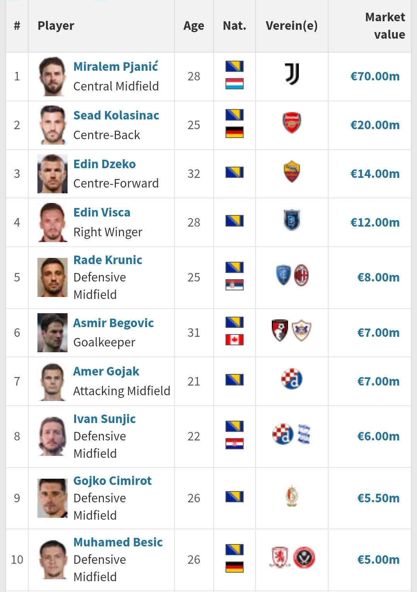Click the Bournemouth club crest
Viewport: 417px width, 592px height.
click(280, 330)
